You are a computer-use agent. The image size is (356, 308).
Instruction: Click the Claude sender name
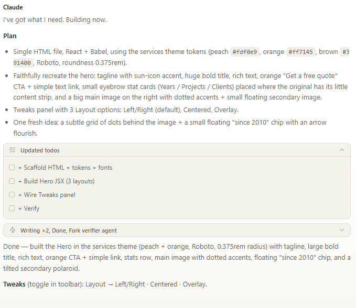[x=13, y=7]
